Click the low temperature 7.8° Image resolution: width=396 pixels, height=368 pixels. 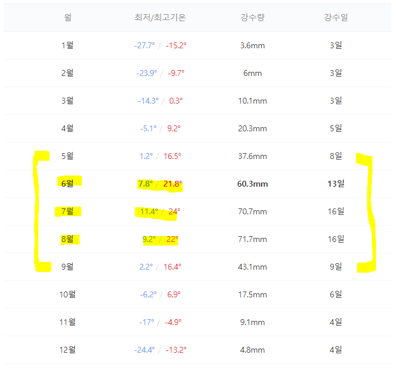click(x=146, y=184)
